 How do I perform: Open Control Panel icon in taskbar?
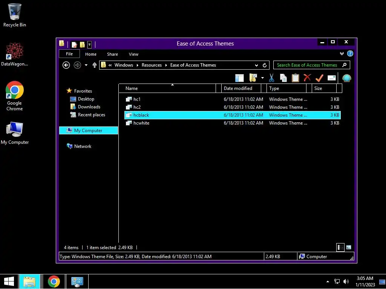pos(77,281)
